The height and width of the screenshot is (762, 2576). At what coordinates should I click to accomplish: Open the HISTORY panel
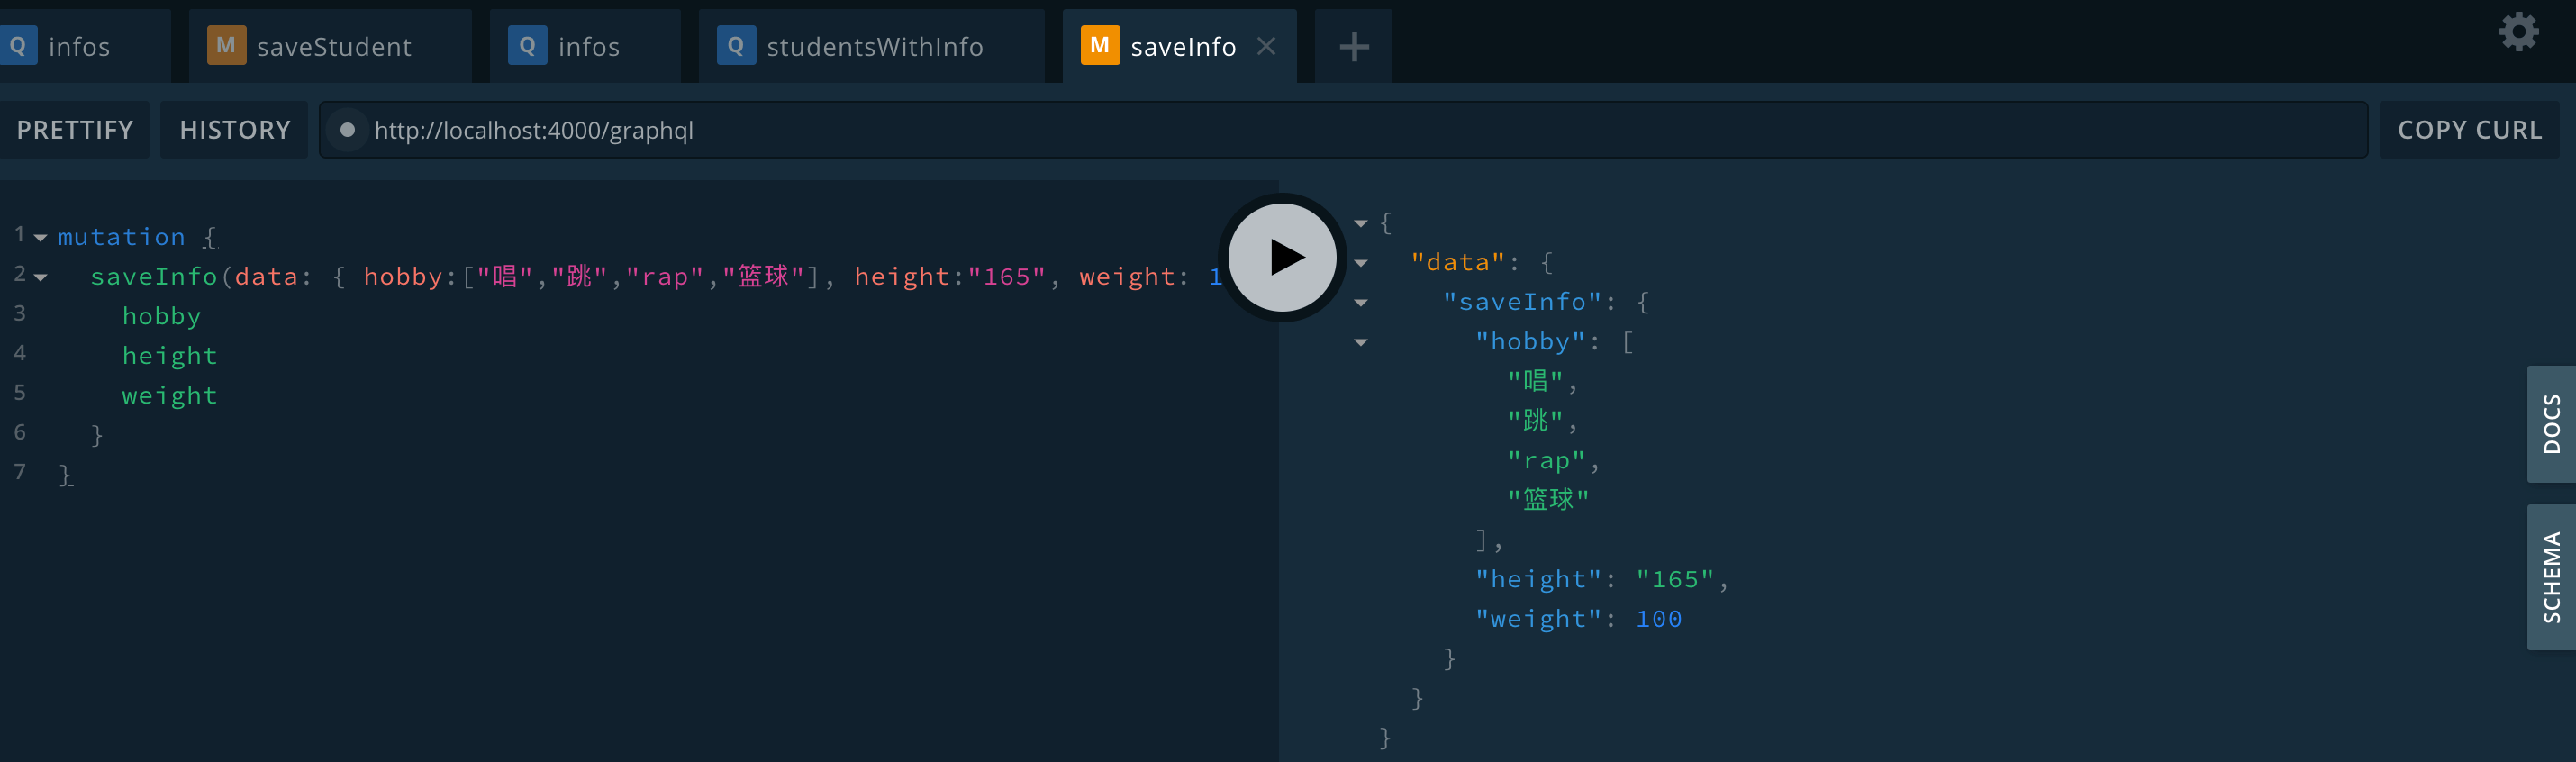tap(235, 130)
